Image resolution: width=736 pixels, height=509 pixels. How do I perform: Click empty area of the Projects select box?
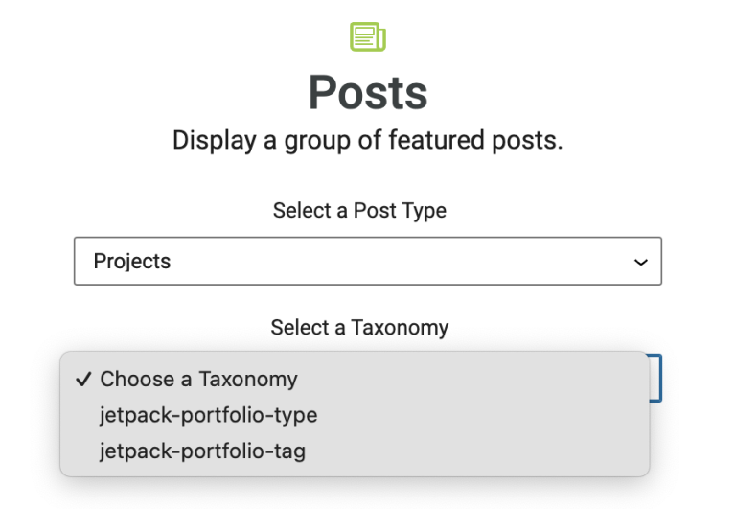[399, 261]
